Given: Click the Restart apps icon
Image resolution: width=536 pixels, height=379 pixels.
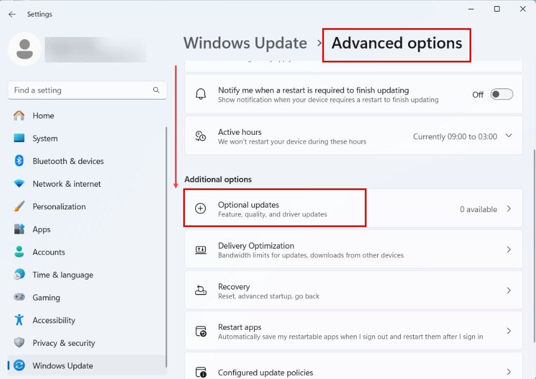Looking at the screenshot, I should [200, 331].
